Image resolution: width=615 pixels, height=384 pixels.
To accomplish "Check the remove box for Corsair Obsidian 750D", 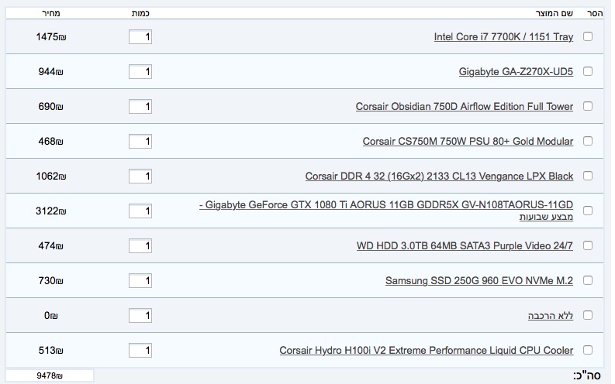I will click(x=588, y=106).
